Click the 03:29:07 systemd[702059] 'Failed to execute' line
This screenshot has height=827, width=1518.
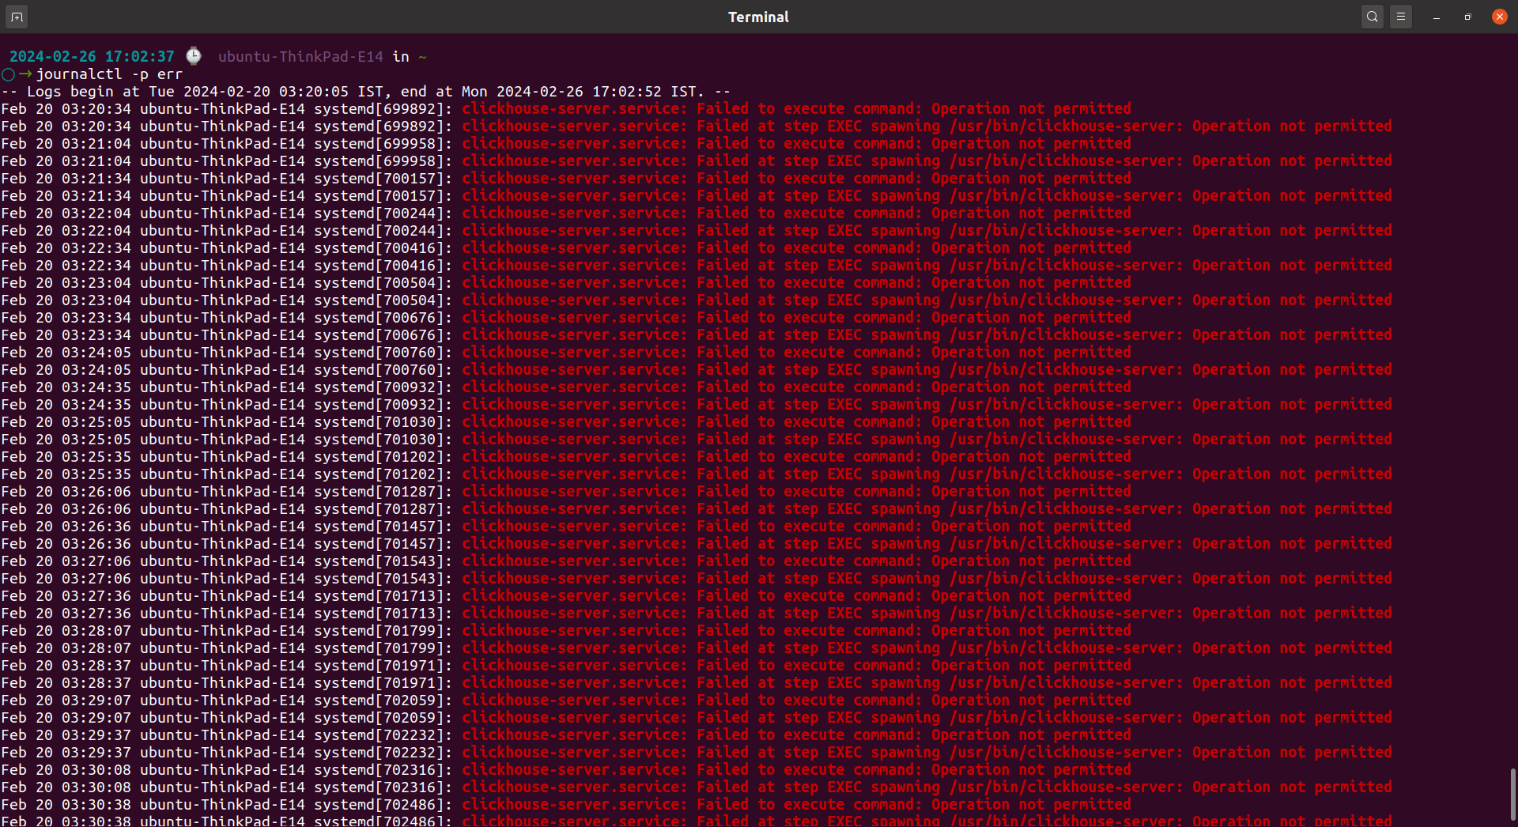pos(566,700)
